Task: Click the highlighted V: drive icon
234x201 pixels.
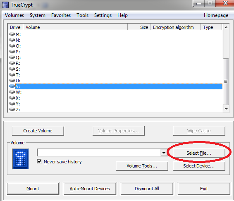Action: 12,86
